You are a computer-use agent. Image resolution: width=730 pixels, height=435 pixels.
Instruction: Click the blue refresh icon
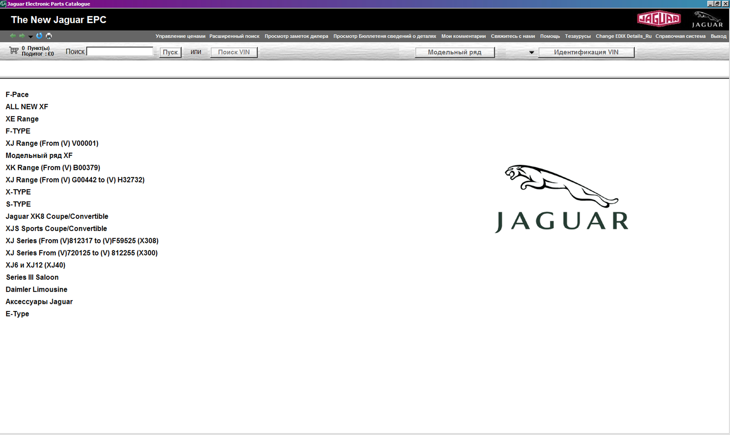(39, 36)
